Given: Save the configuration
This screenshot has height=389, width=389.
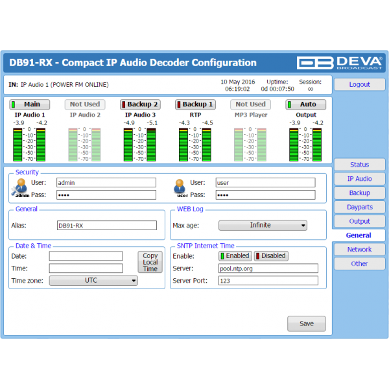Looking at the screenshot, I should coord(307,324).
